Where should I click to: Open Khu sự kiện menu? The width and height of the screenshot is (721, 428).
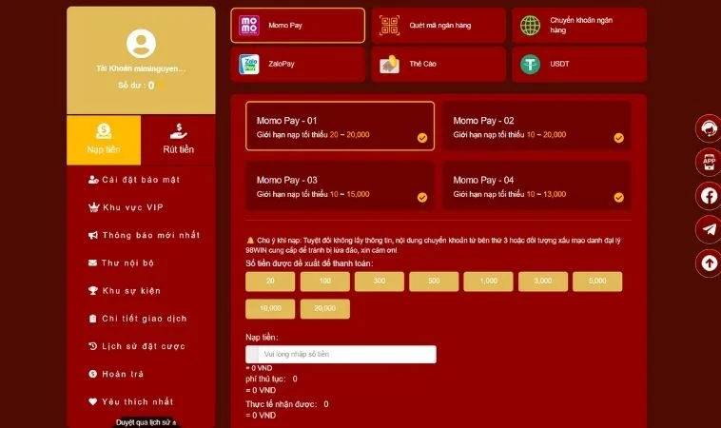(x=125, y=290)
